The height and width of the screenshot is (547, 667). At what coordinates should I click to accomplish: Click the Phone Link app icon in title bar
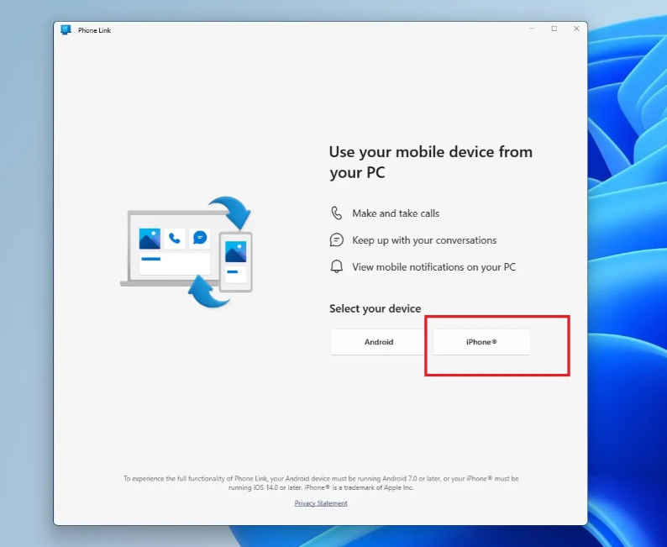[x=66, y=29]
